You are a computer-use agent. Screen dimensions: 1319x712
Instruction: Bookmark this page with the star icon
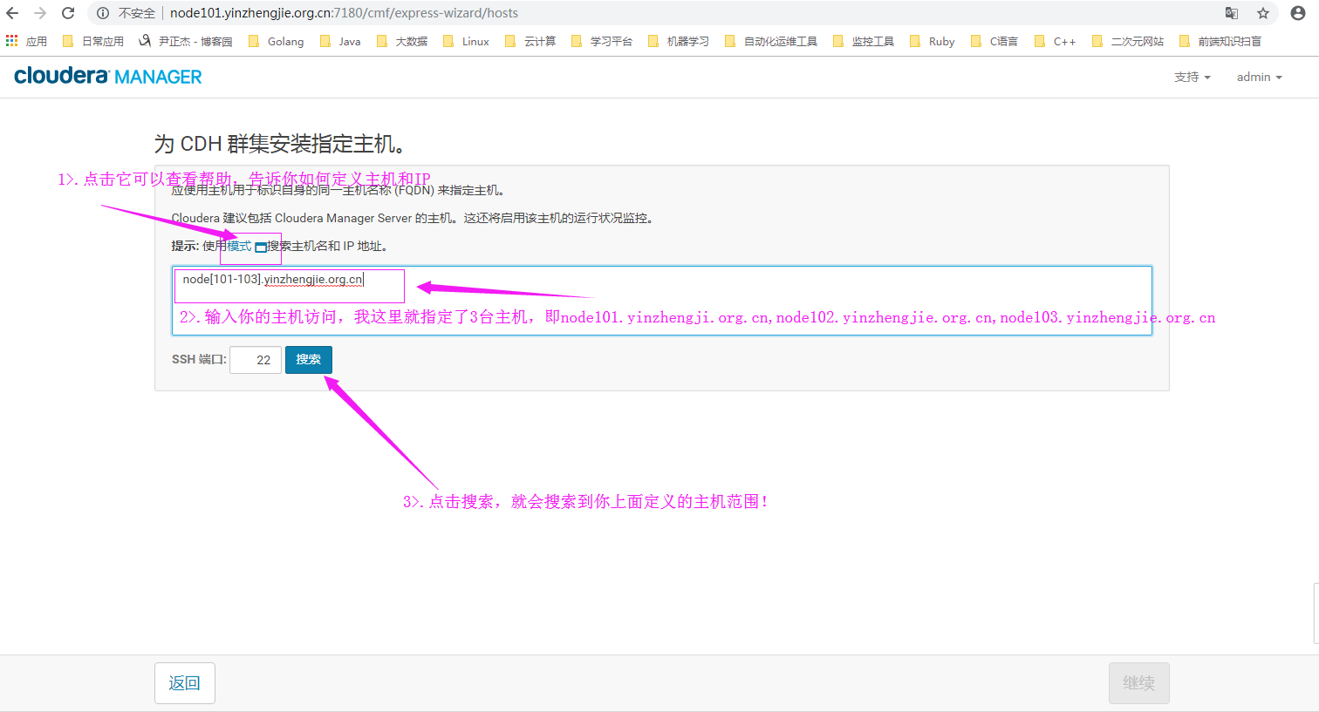[1262, 13]
